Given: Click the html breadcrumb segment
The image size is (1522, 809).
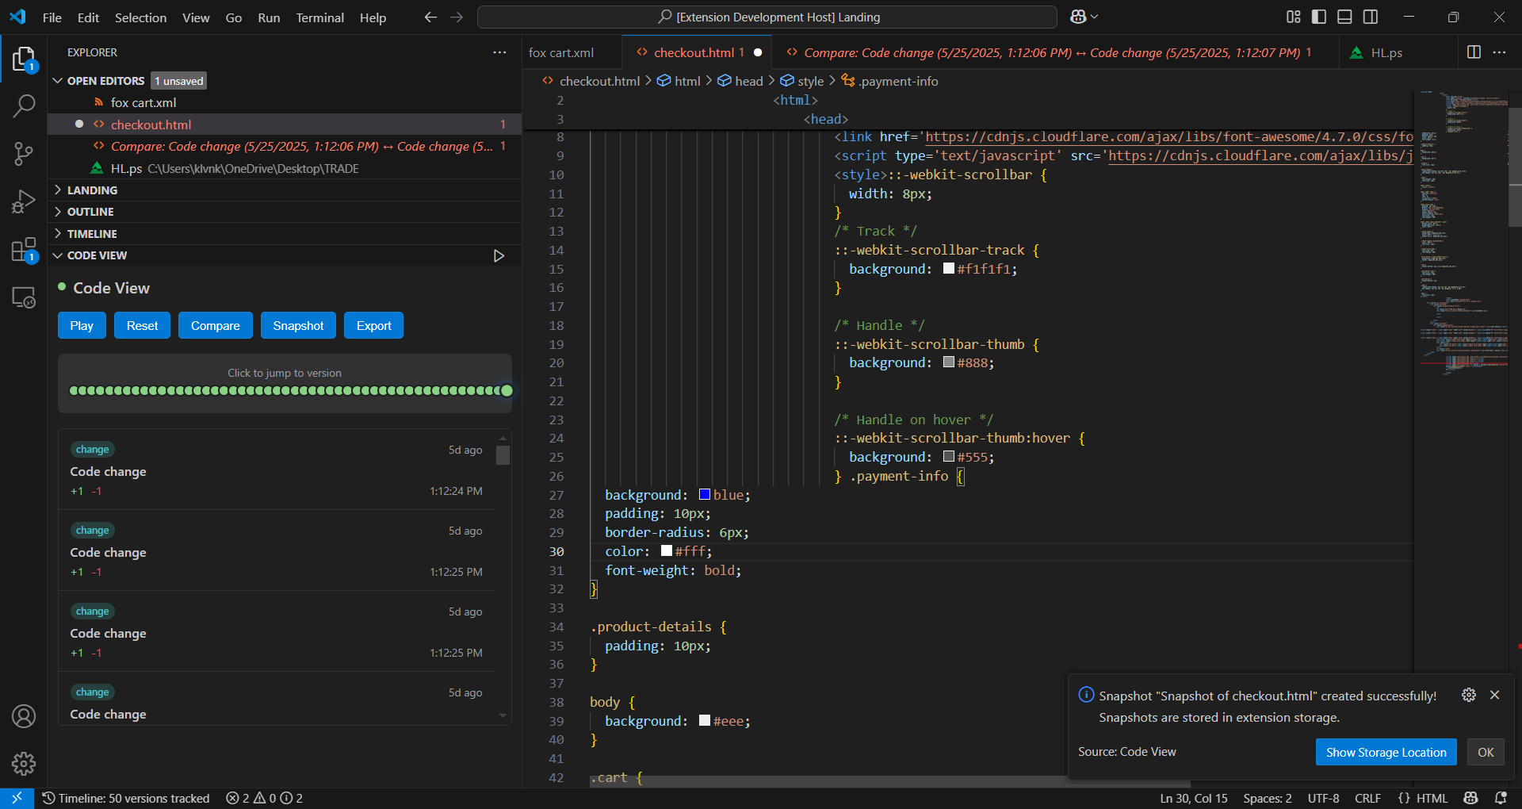Looking at the screenshot, I should (679, 81).
